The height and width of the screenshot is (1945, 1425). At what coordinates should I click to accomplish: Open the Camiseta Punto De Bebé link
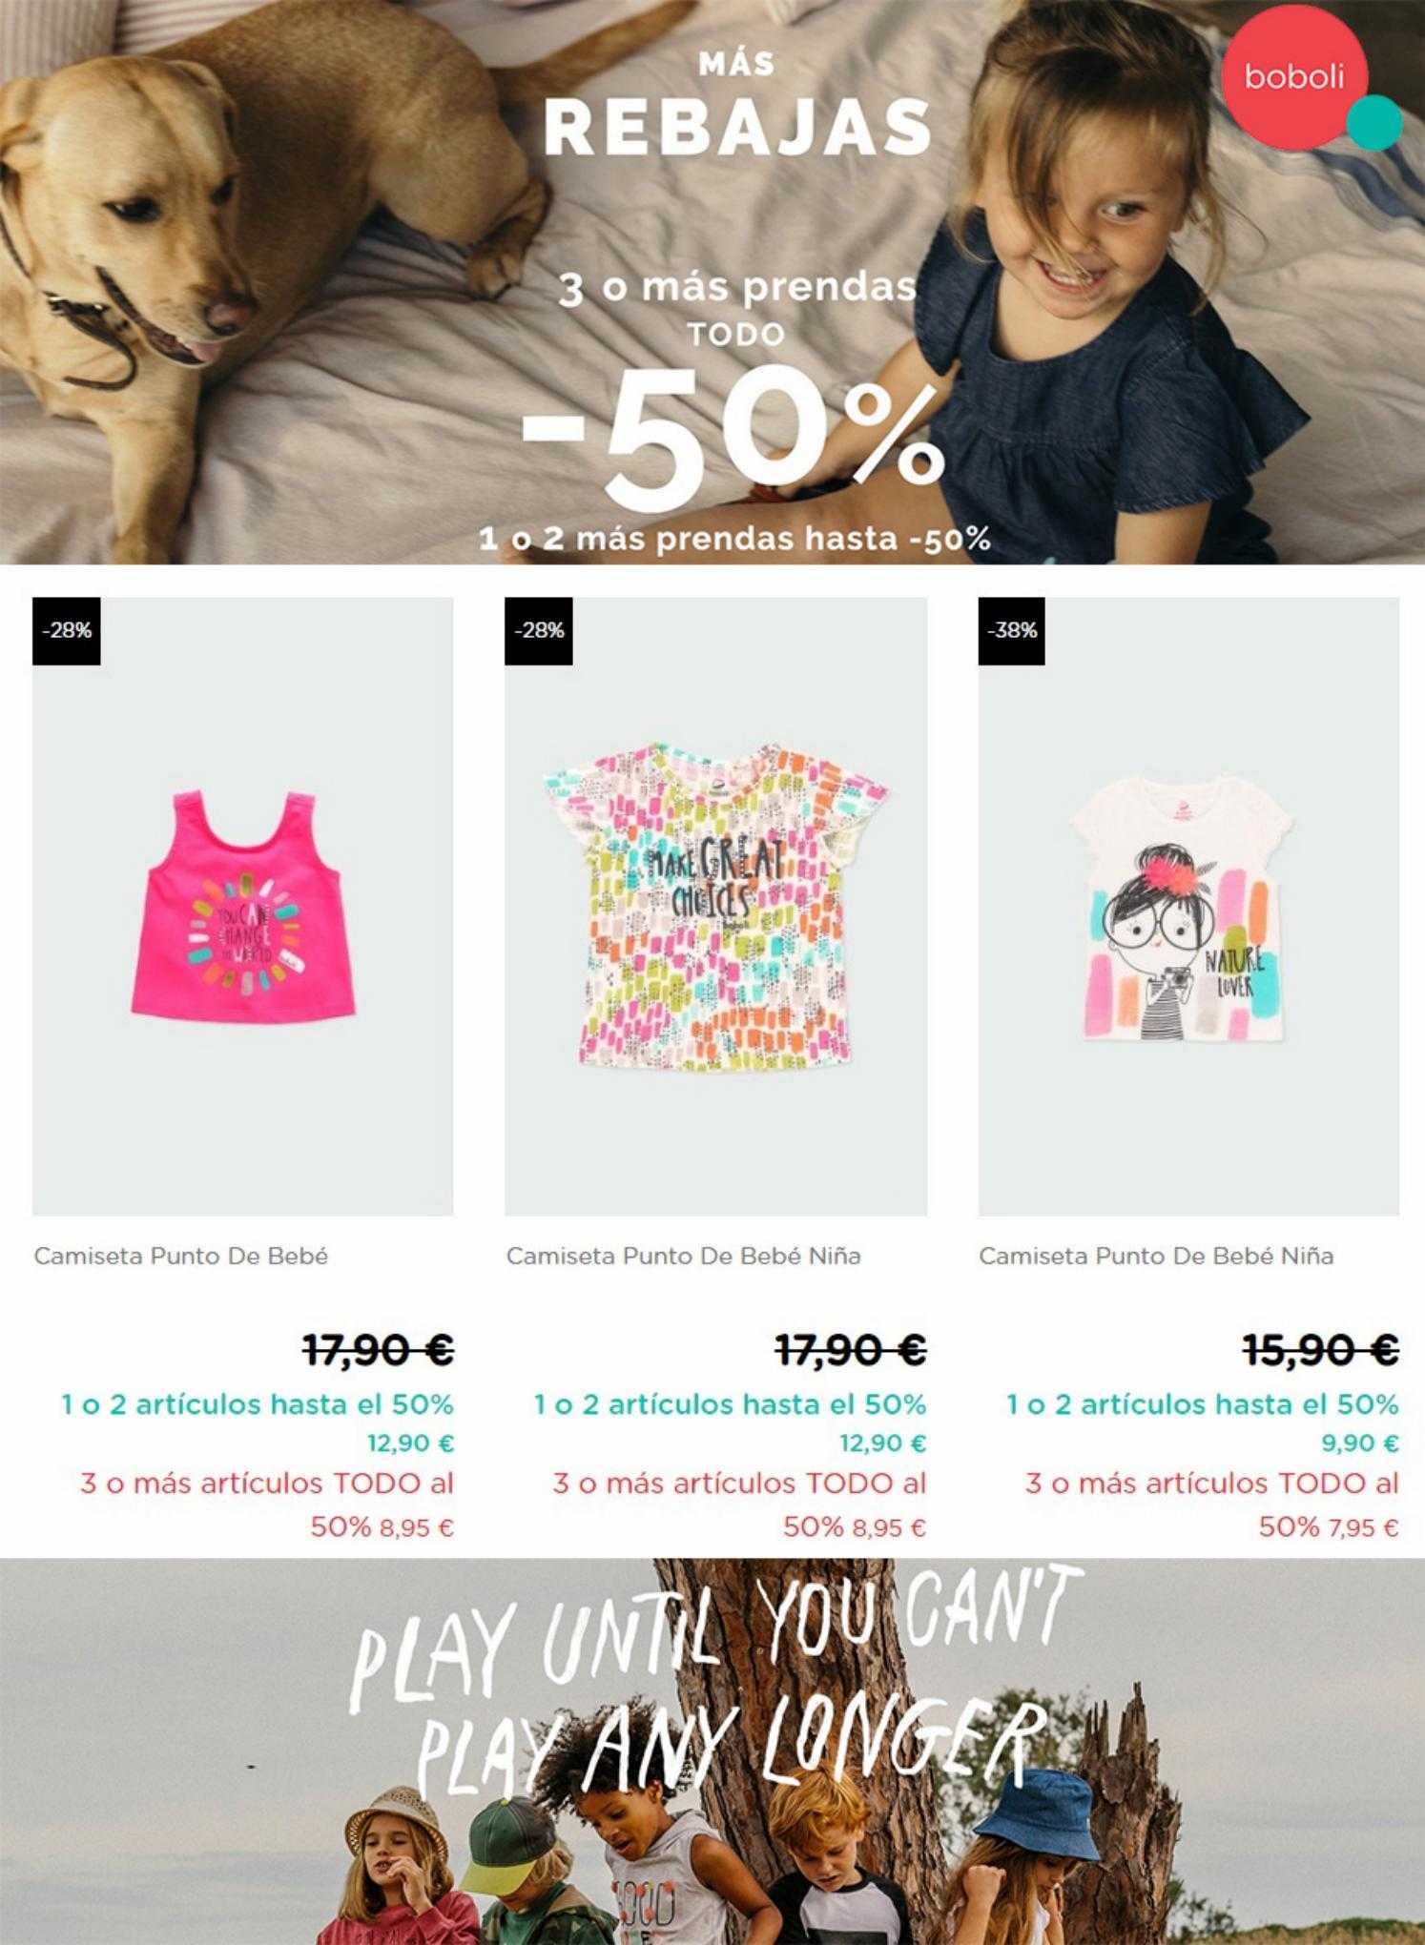tap(181, 1256)
